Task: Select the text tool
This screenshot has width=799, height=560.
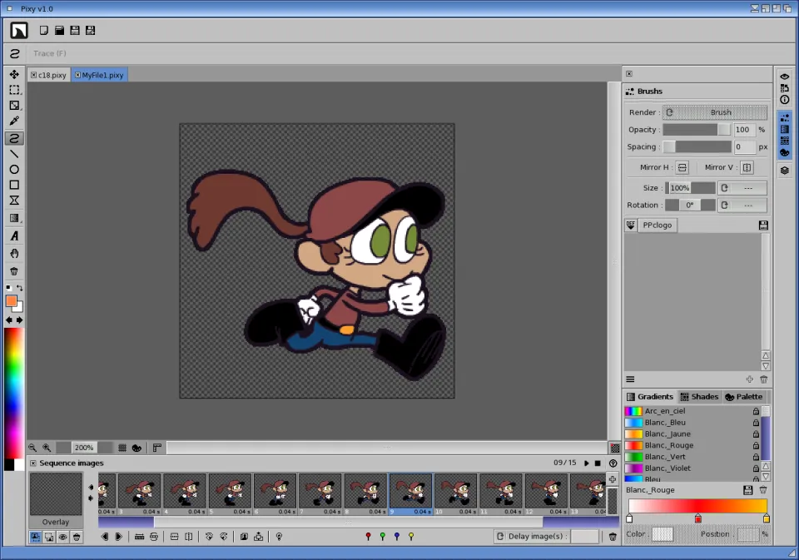Action: coord(14,236)
